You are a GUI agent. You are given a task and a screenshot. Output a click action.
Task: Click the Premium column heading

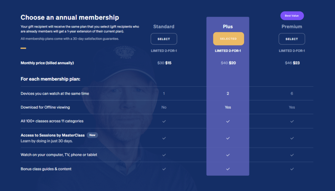(291, 27)
